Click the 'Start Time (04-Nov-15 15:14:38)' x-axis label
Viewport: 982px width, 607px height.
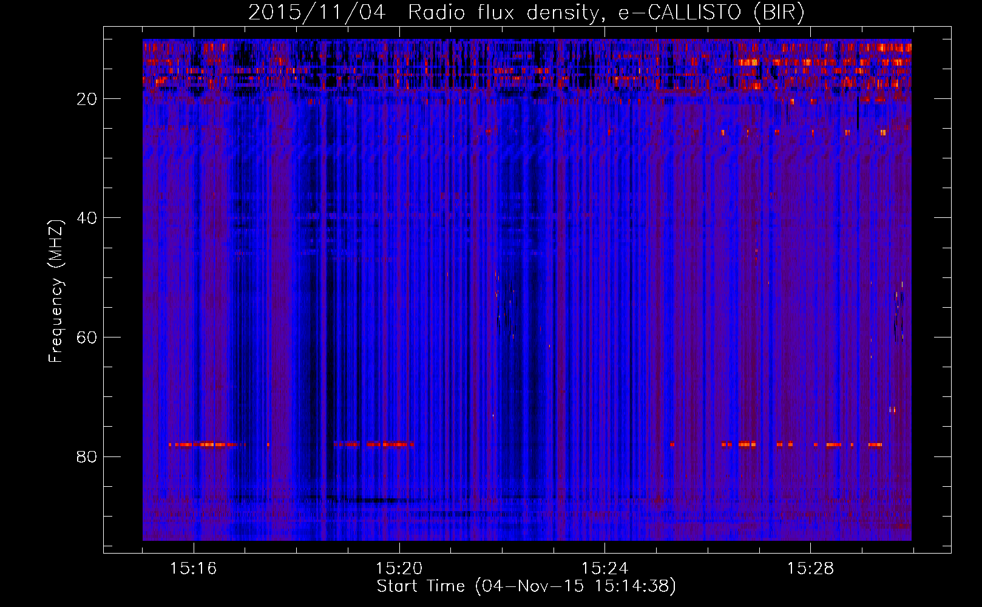pos(526,586)
